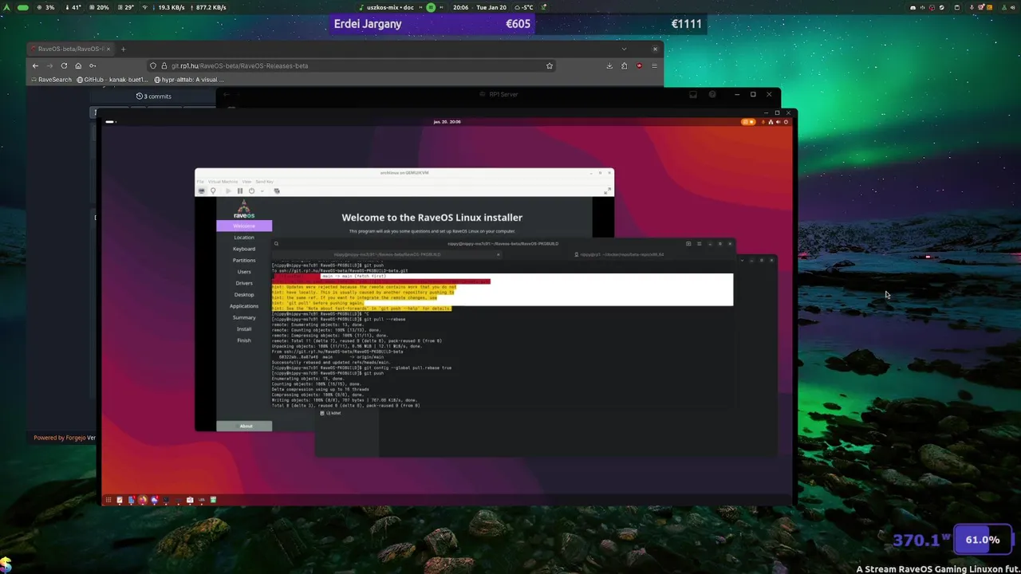1021x574 pixels.
Task: Click orange indicator pill in remote desktop bar
Action: coord(748,122)
